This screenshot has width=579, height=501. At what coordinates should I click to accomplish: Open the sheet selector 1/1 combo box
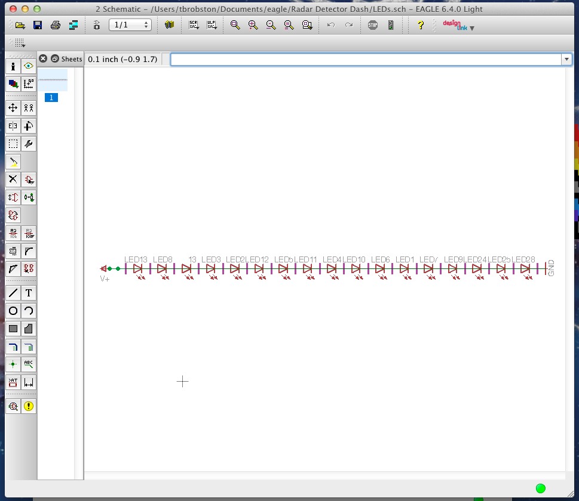pos(130,24)
